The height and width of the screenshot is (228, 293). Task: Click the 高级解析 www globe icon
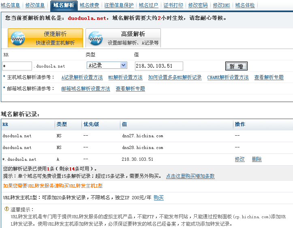click(x=95, y=38)
